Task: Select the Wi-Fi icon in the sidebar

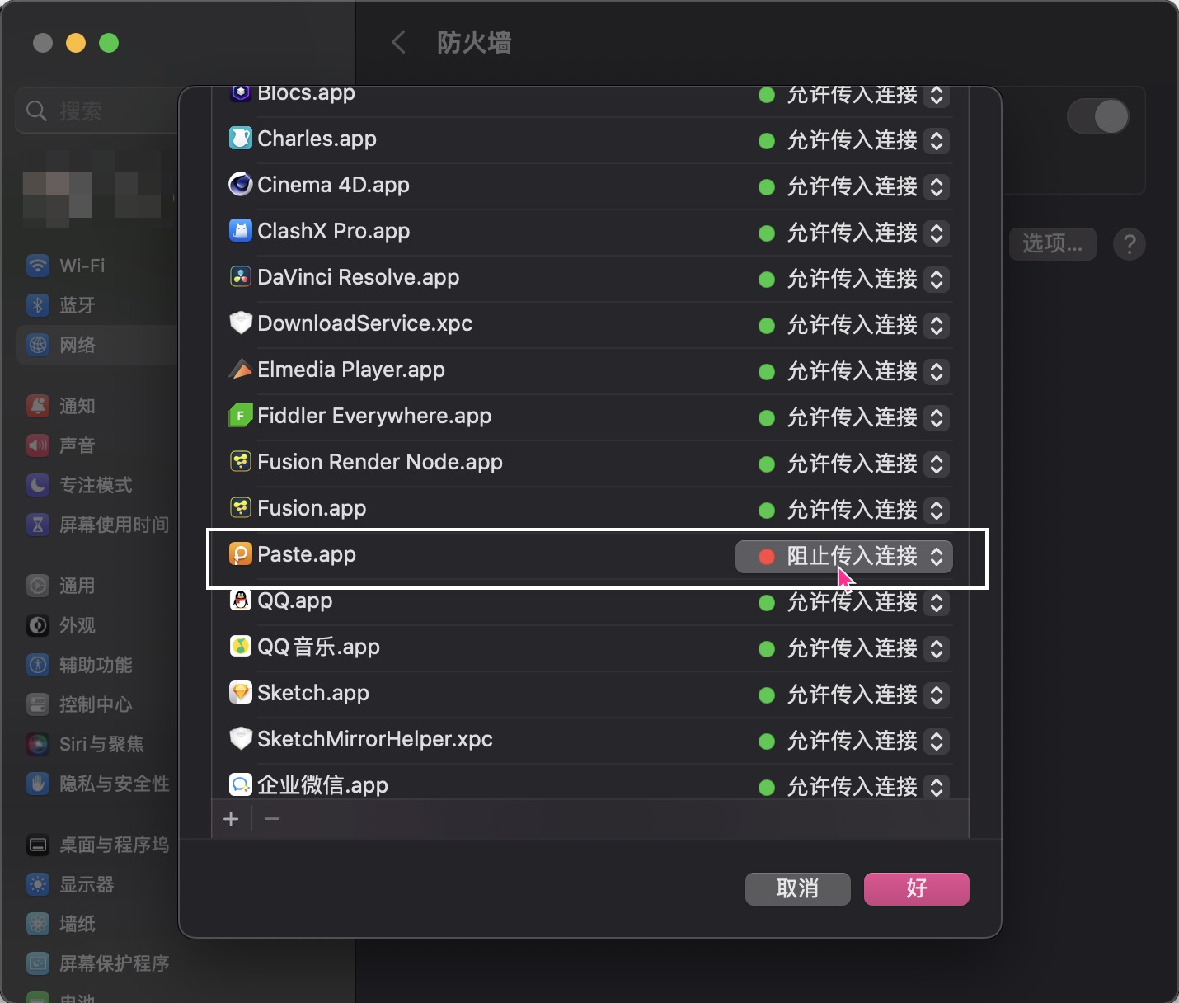Action: tap(38, 266)
